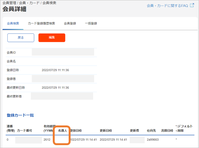The image size is (199, 148).
Task: Click the 会員名 label
Action: pyautogui.click(x=11, y=61)
